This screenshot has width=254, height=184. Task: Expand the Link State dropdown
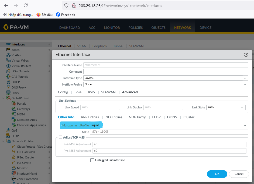click(x=242, y=107)
